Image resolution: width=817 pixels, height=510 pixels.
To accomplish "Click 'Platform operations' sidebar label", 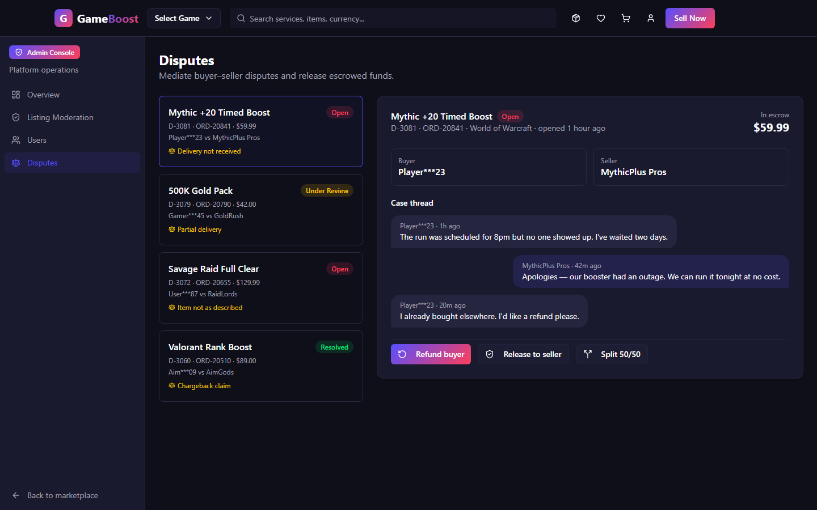I will [x=44, y=70].
